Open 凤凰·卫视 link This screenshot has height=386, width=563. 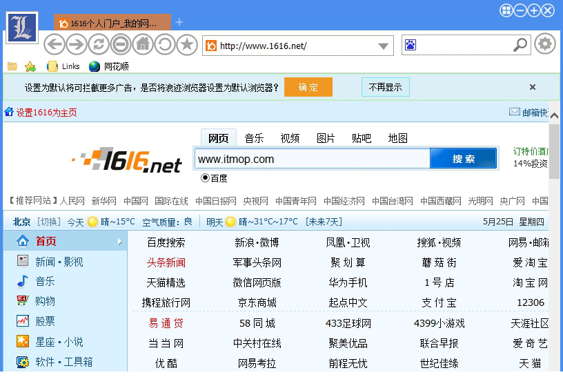tap(348, 242)
